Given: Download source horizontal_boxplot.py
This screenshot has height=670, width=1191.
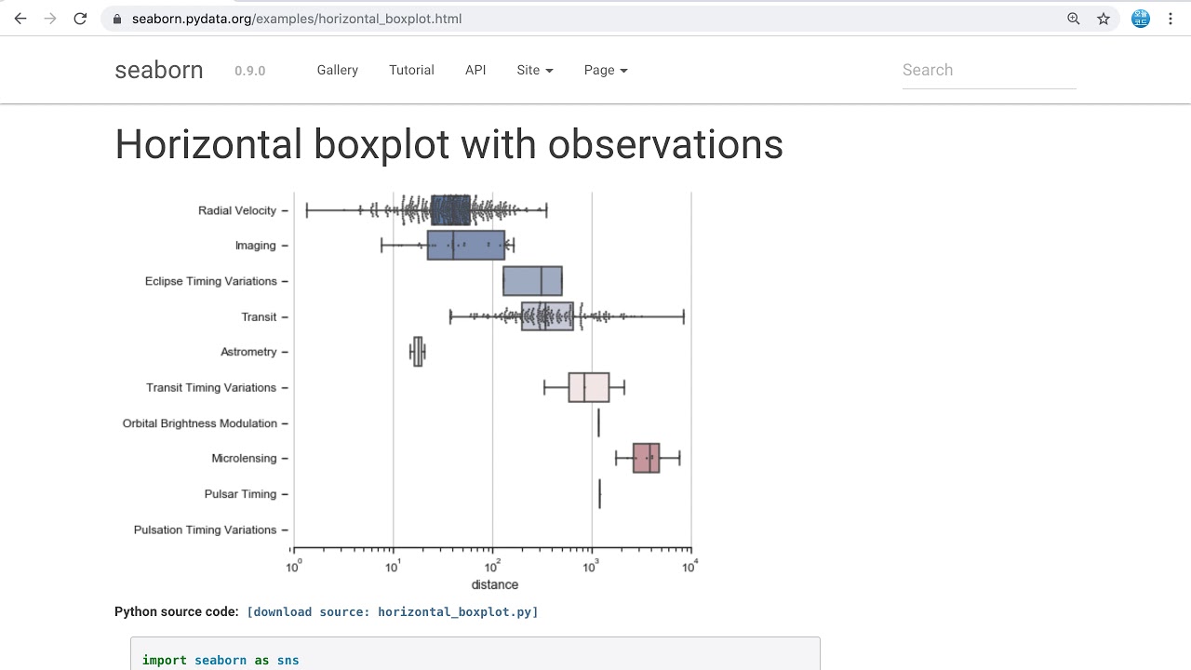Looking at the screenshot, I should 393,611.
